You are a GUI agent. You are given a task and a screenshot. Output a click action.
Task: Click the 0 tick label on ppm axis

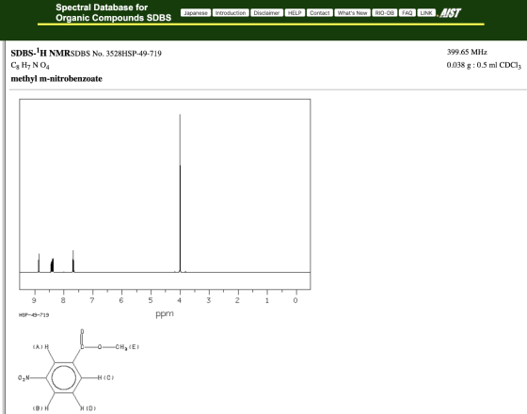coord(295,300)
